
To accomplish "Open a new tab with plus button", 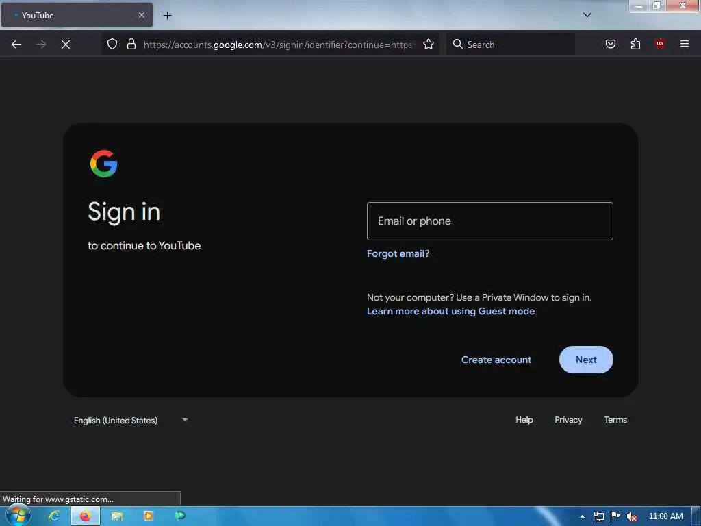I will point(167,16).
